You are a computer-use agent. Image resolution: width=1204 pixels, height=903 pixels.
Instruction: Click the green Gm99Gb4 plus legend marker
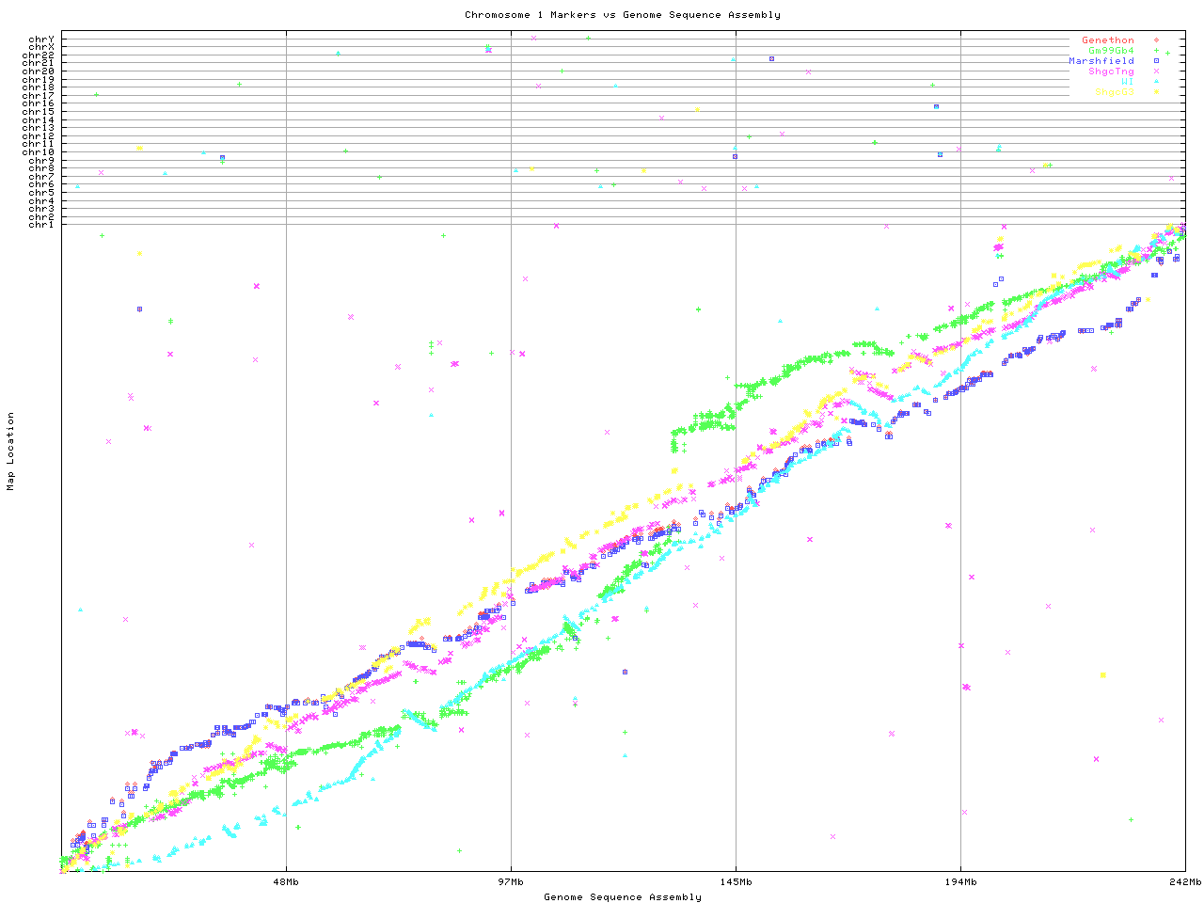tap(1156, 51)
